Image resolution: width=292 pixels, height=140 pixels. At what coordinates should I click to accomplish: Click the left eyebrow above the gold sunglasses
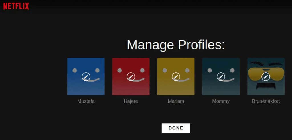(257, 64)
